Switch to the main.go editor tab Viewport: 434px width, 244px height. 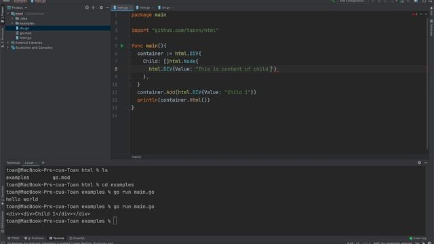click(x=122, y=7)
